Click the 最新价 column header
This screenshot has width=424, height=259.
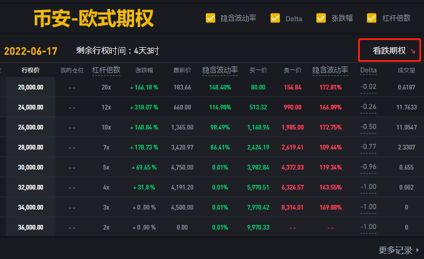pyautogui.click(x=182, y=71)
